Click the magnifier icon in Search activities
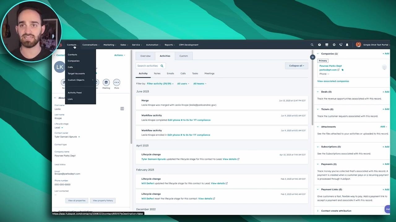This screenshot has width=396, height=222. click(162, 66)
